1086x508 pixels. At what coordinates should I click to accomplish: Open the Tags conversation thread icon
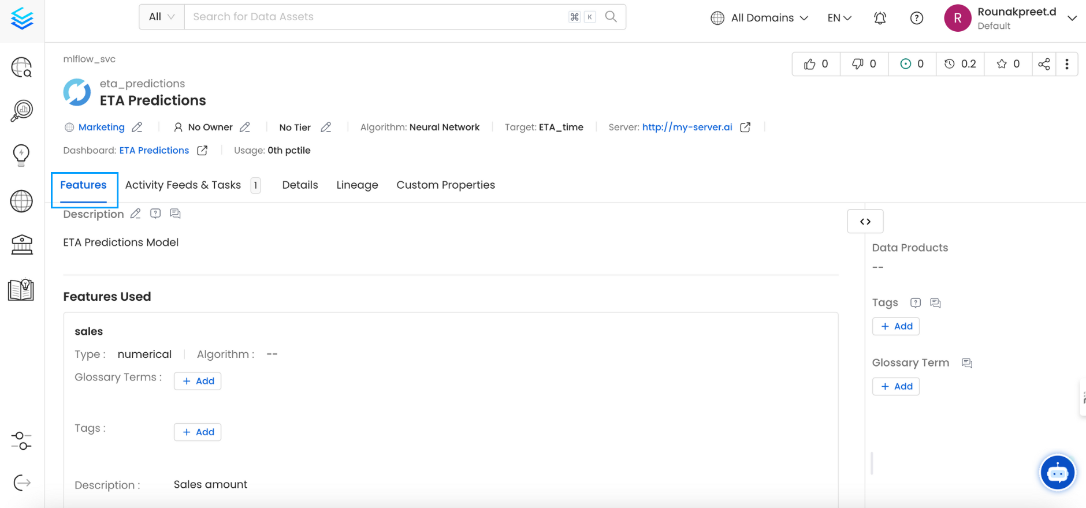point(935,302)
